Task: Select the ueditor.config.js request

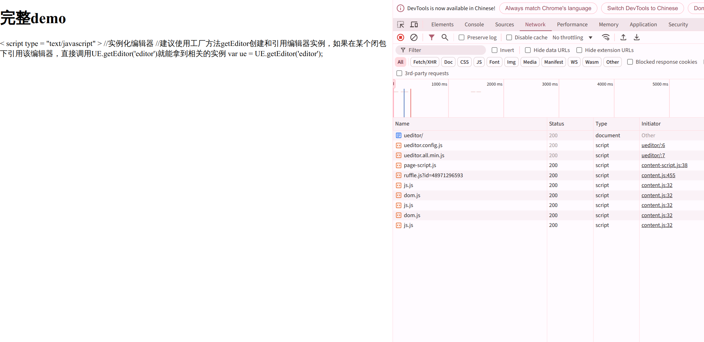Action: tap(548, 145)
